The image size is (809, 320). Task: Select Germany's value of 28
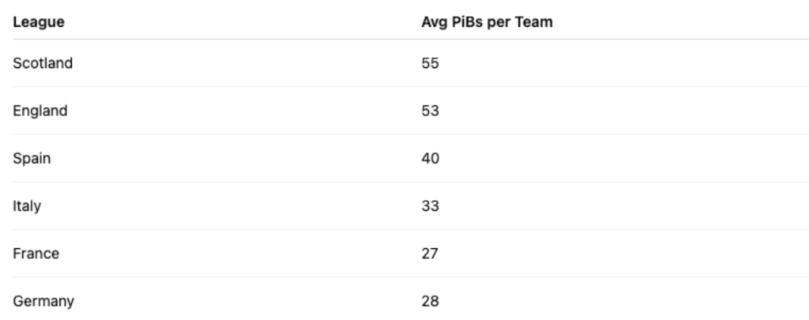(430, 301)
